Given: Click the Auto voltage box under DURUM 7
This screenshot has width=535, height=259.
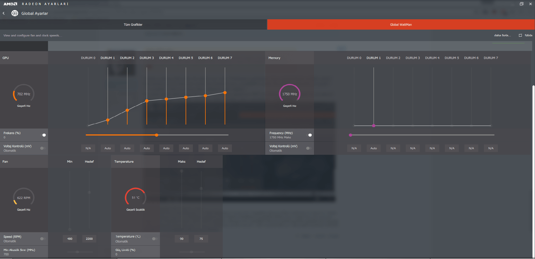Looking at the screenshot, I should [x=225, y=148].
